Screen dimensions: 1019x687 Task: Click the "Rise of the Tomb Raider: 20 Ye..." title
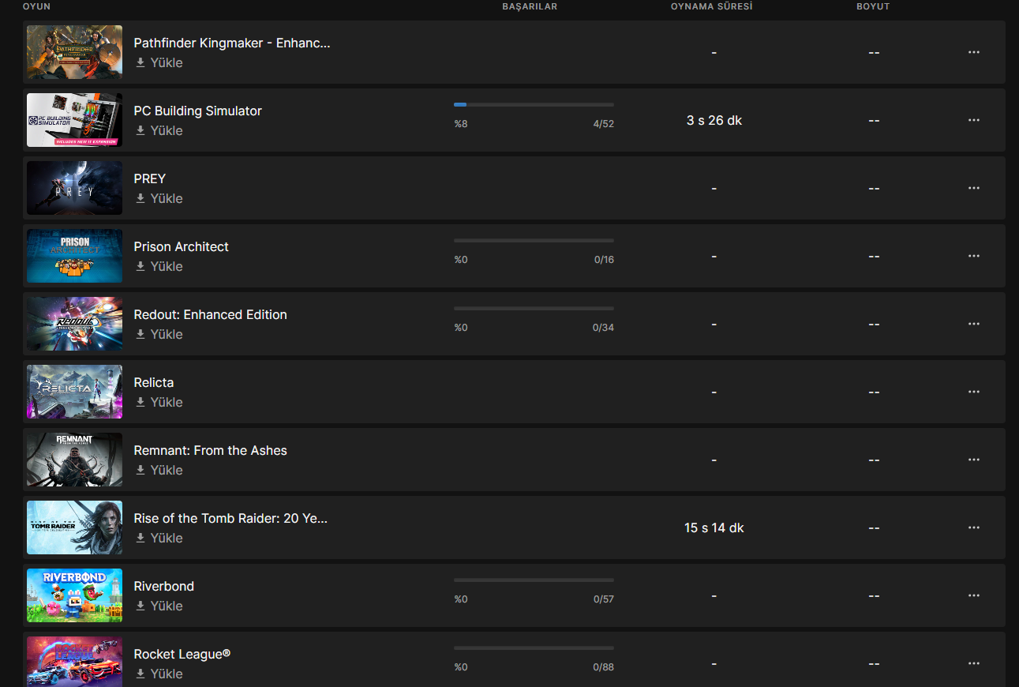(230, 518)
